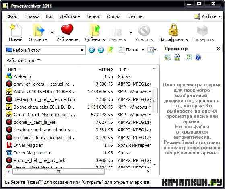Click the horizontal scroll right arrow
The height and width of the screenshot is (189, 225).
point(148,171)
